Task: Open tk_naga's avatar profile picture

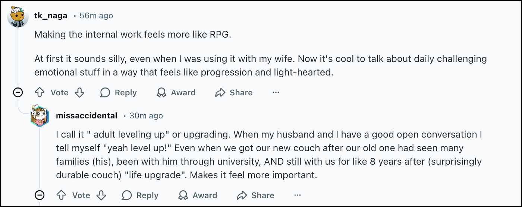Action: [18, 16]
